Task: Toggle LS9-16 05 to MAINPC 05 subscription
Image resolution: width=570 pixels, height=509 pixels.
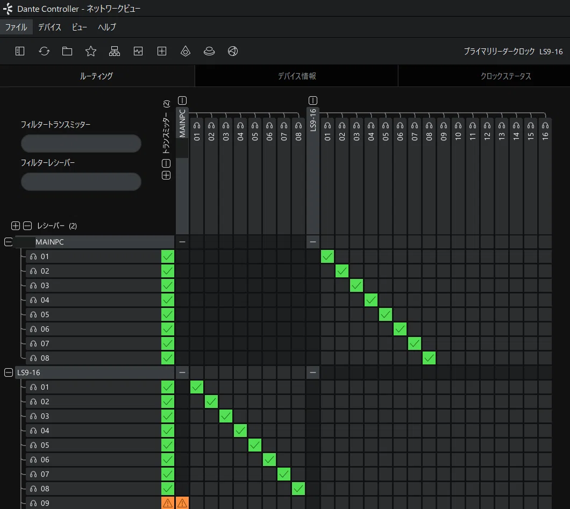Action: (255, 446)
